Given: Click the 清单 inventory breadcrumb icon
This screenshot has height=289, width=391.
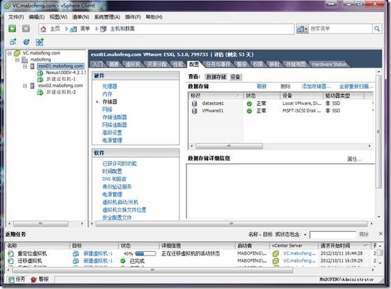Looking at the screenshot, I should [x=73, y=29].
